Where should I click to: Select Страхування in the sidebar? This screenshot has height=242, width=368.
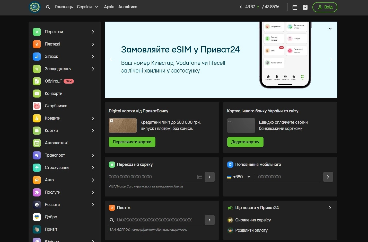point(64,168)
